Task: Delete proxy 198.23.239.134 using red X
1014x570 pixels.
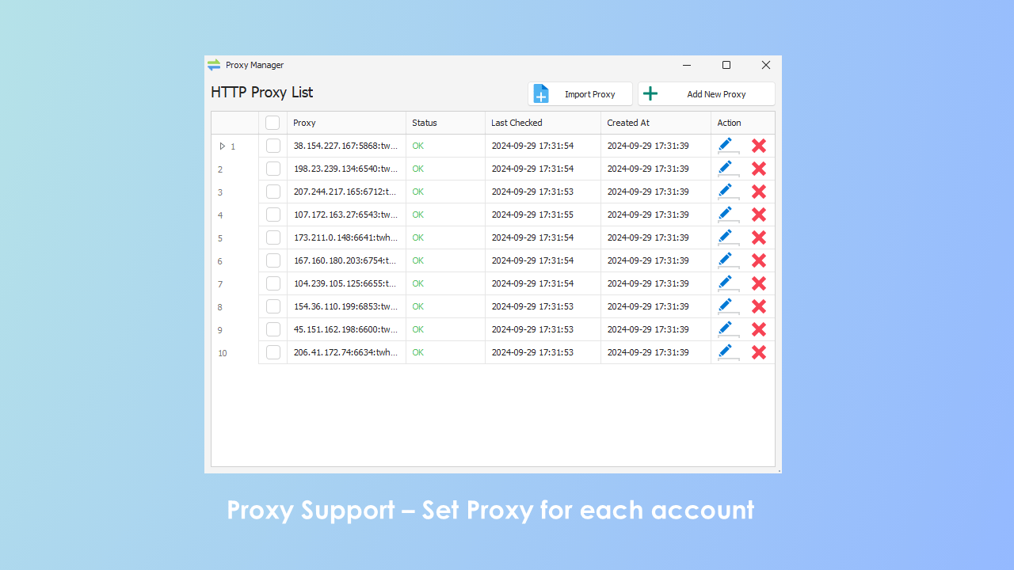Action: click(x=758, y=169)
